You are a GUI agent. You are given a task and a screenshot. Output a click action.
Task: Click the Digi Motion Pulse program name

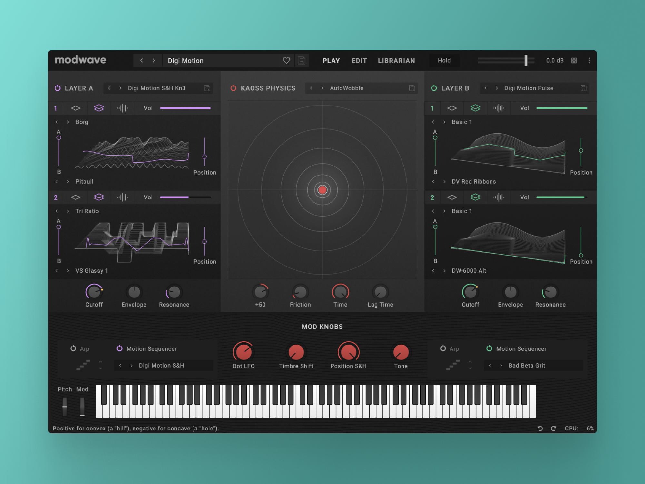[x=529, y=88]
